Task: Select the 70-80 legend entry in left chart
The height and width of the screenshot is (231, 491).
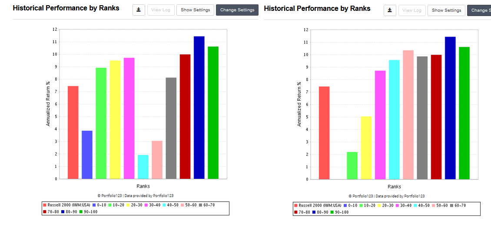Action: tap(51, 212)
